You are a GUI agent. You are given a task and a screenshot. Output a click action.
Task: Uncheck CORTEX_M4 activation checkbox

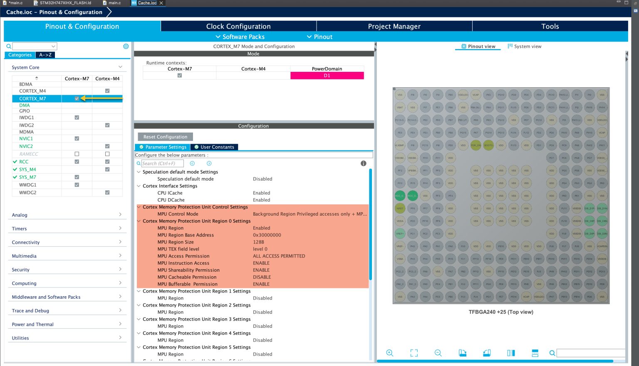tap(107, 91)
